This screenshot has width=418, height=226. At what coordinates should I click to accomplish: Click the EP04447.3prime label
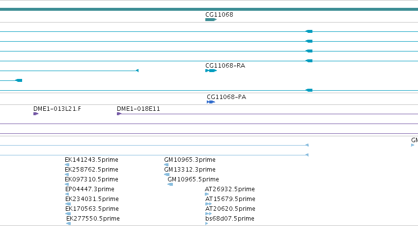(x=90, y=189)
